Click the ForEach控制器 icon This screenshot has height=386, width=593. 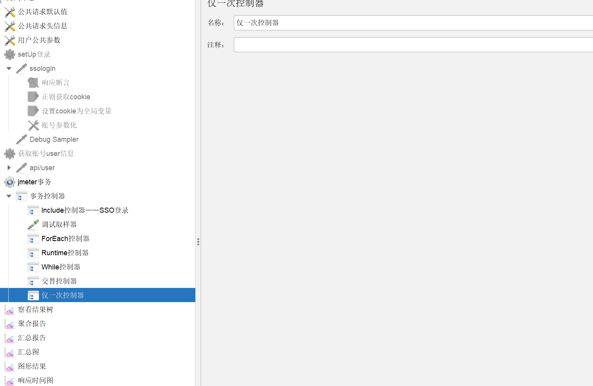click(34, 239)
